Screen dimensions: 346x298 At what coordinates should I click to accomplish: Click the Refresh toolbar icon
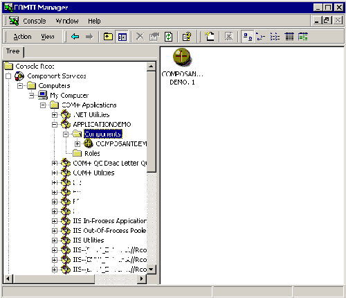tap(169, 37)
